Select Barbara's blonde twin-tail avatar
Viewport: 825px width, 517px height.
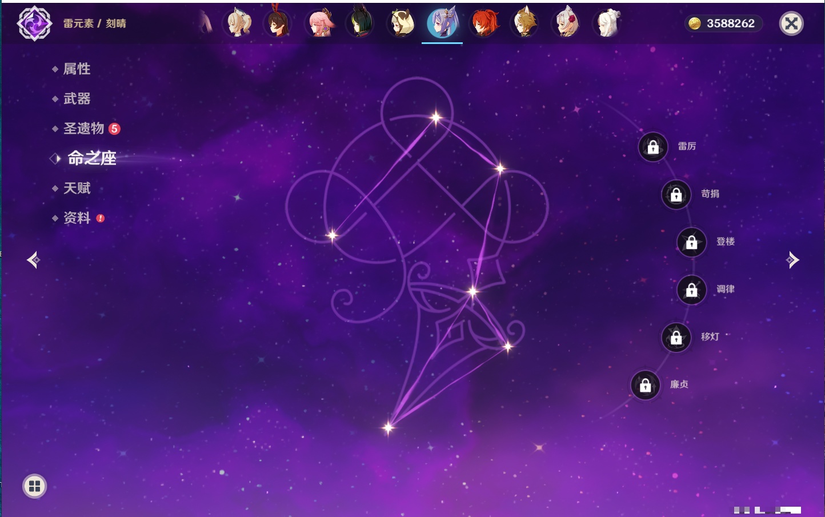238,23
